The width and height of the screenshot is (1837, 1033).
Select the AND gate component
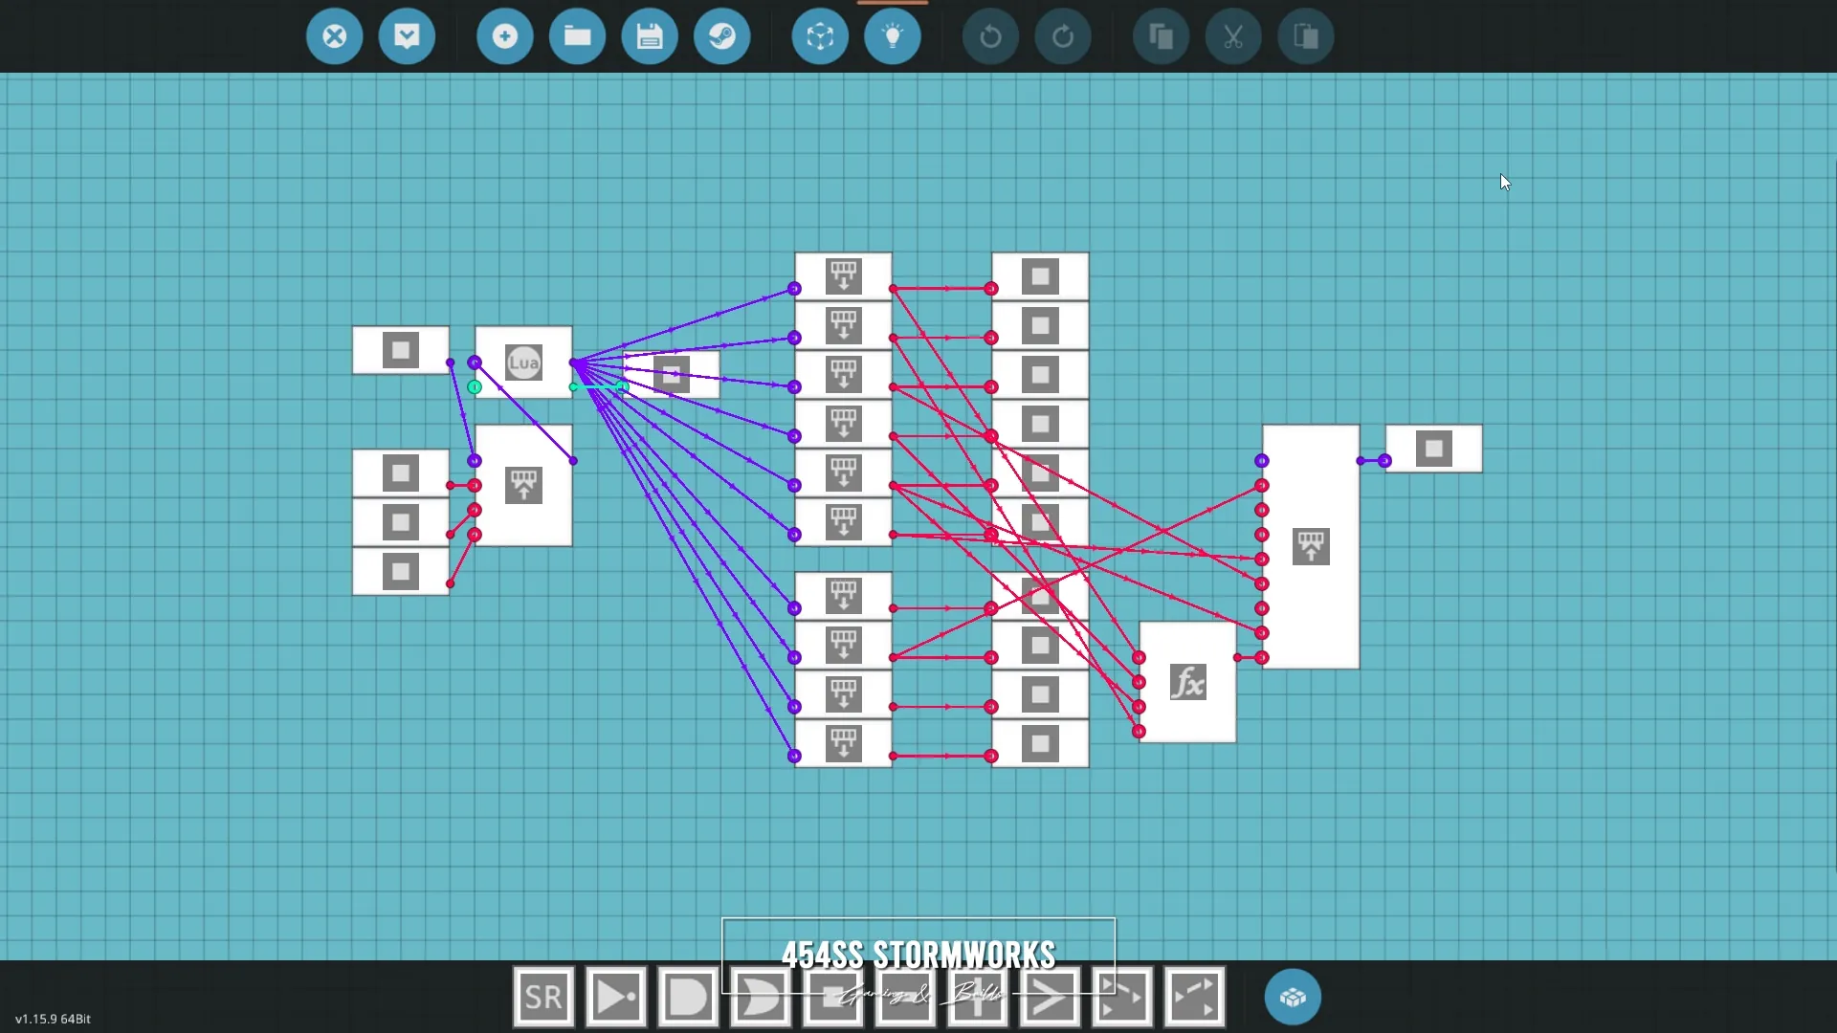point(689,998)
